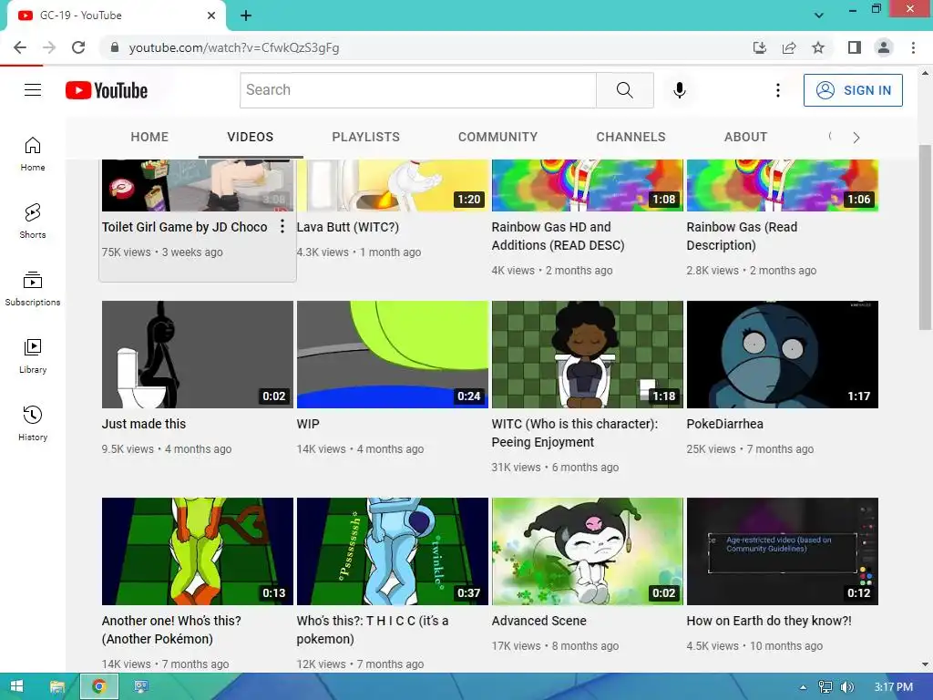Open Rainbow Gas HD and Additions video title
Viewport: 933px width, 700px height.
click(x=558, y=236)
